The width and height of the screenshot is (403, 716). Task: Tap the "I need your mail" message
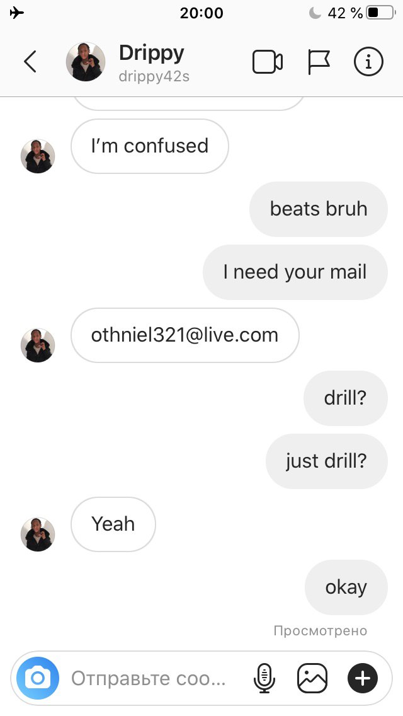(x=295, y=272)
